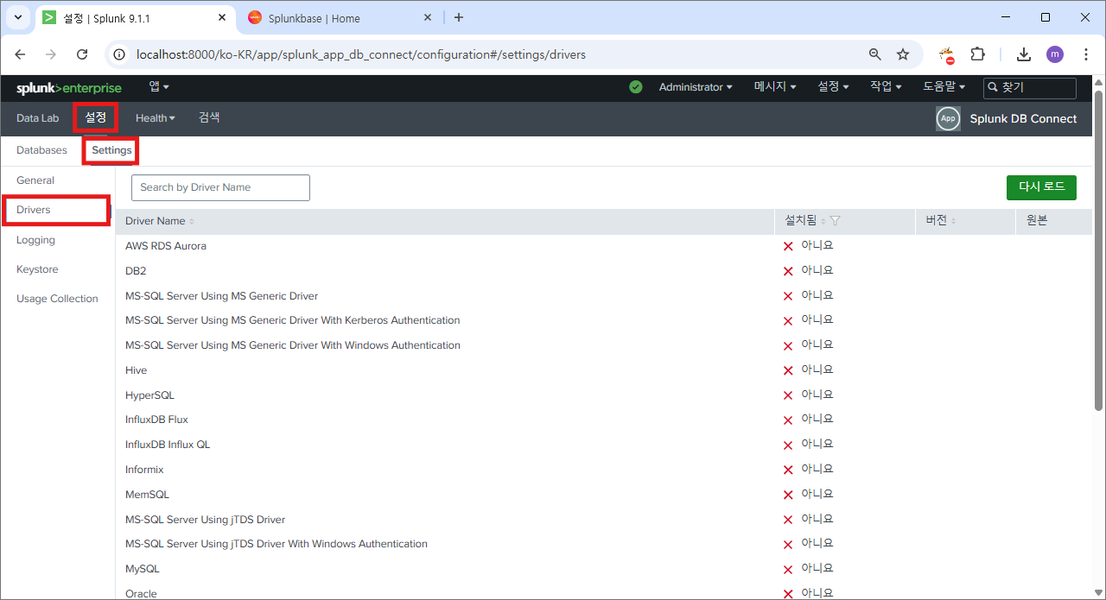Click the blocked extension icon in Chrome toolbar

tap(947, 55)
